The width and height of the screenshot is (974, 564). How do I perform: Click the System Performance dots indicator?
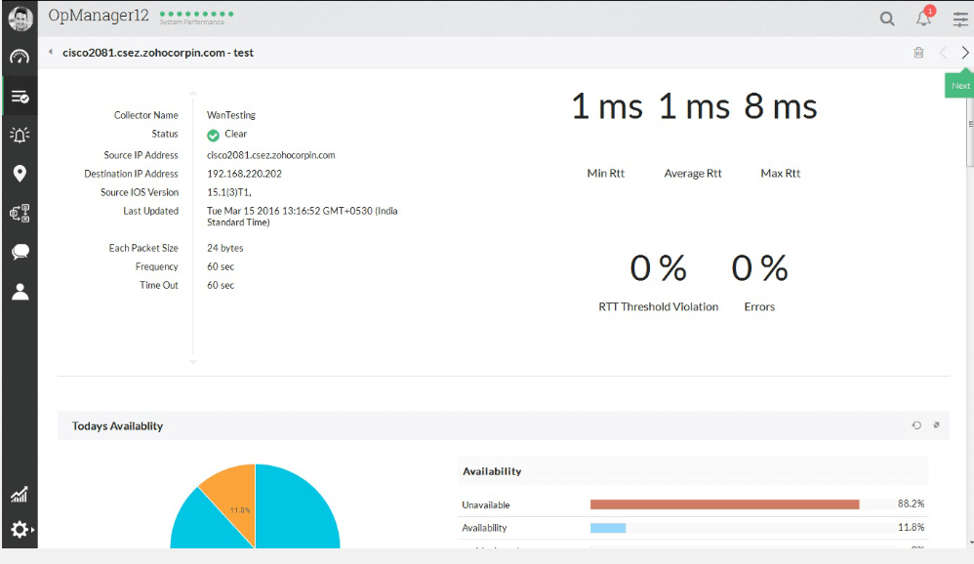pyautogui.click(x=196, y=14)
